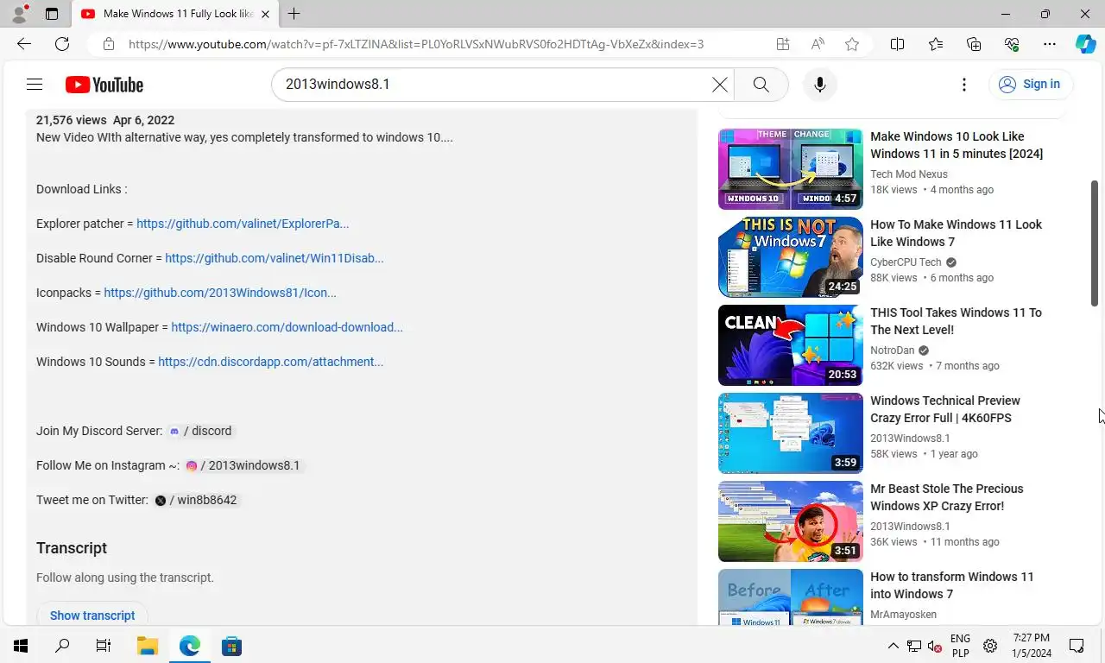Open THIS IS NOT Windows 7 thumbnail
Screen dimensions: 1105x663
pyautogui.click(x=791, y=257)
